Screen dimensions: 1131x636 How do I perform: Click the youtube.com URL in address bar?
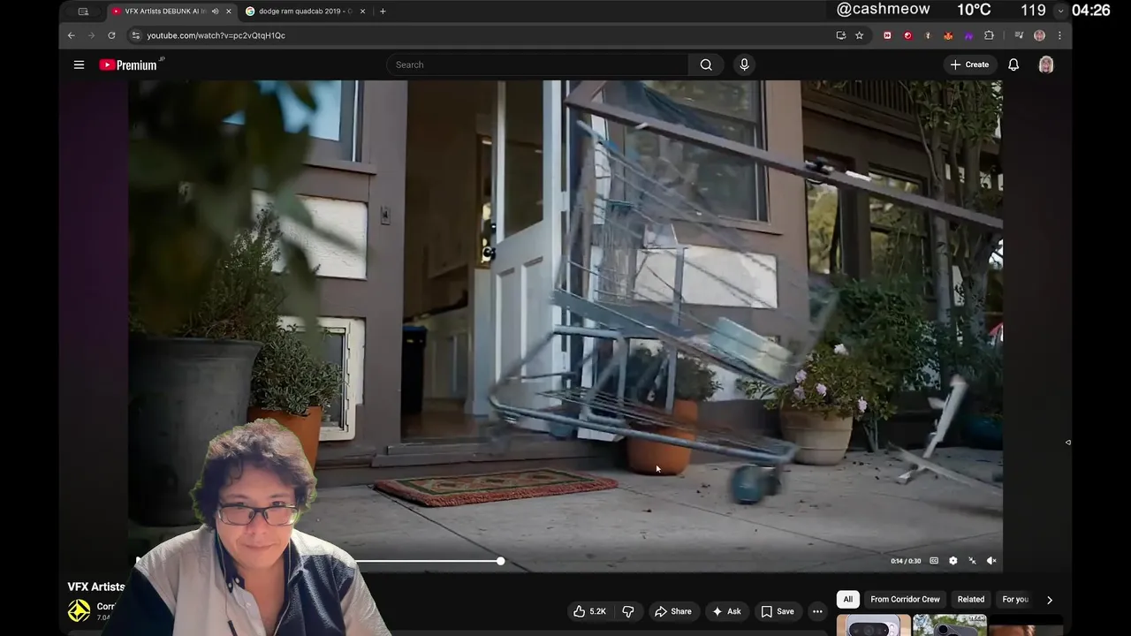pyautogui.click(x=216, y=35)
